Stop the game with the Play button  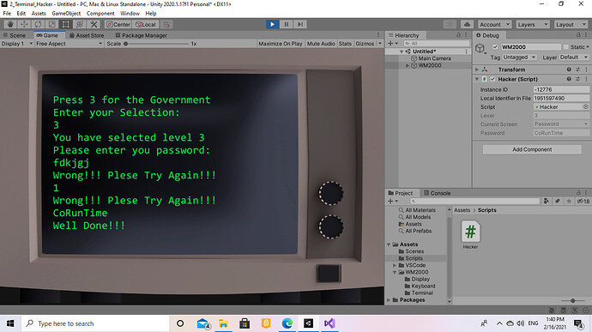click(x=272, y=24)
